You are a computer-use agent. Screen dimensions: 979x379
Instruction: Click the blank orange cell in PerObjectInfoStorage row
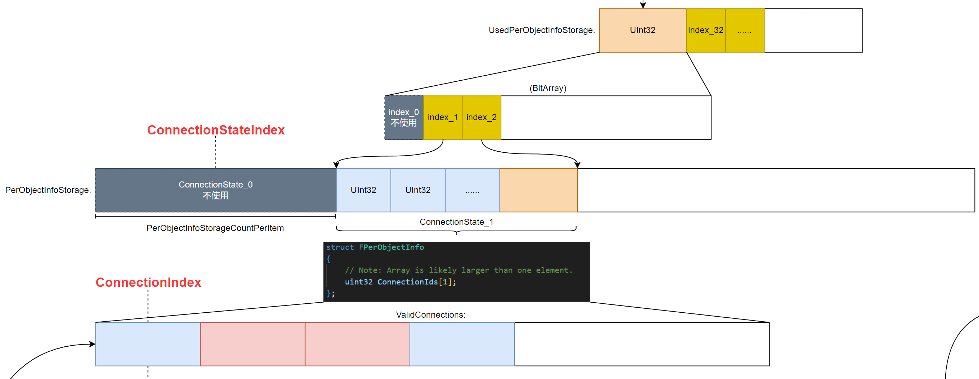(538, 190)
